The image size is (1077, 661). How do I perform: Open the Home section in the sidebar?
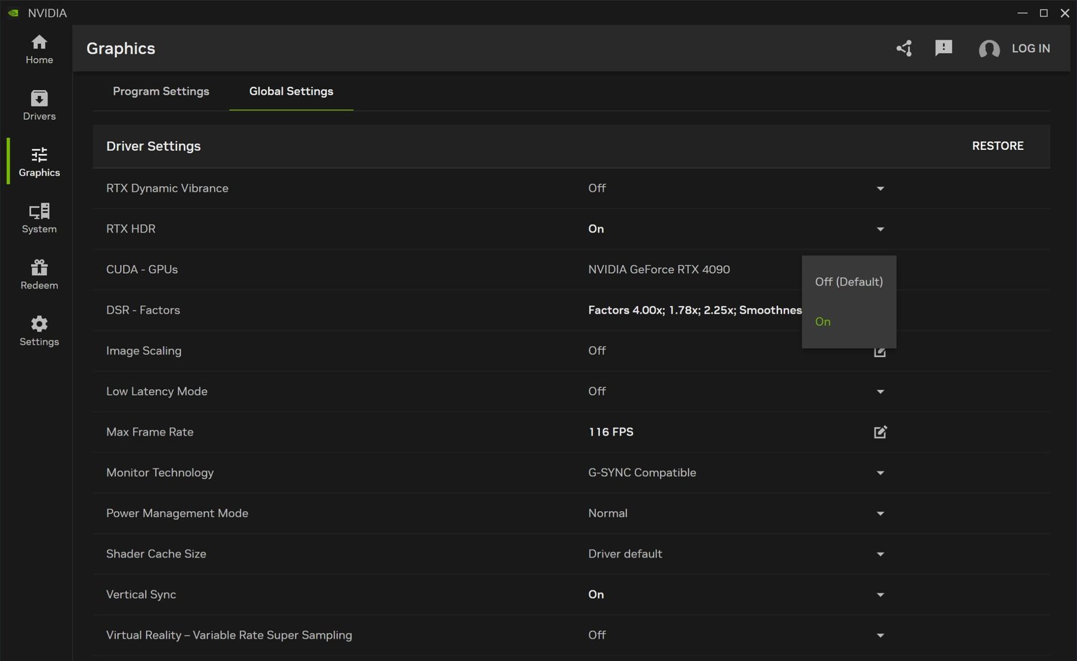[38, 49]
